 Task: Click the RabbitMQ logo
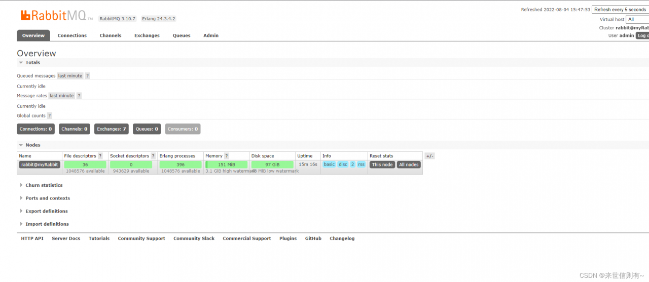56,16
